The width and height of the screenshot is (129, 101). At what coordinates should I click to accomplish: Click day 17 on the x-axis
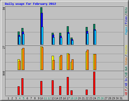click(68, 98)
